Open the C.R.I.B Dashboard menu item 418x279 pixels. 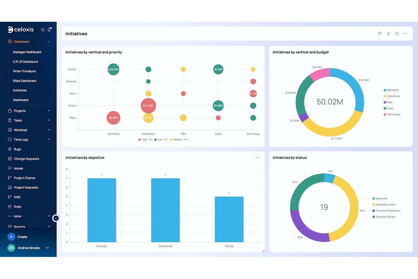(25, 62)
